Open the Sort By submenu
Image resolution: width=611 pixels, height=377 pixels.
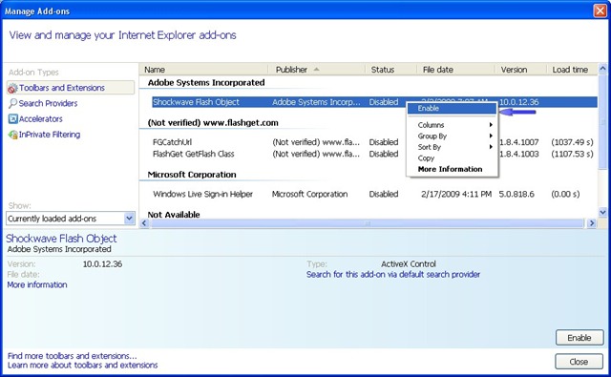click(452, 147)
